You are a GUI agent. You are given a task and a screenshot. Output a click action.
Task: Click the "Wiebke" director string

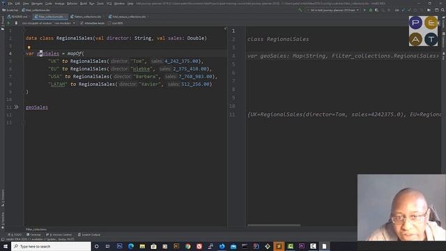141,68
